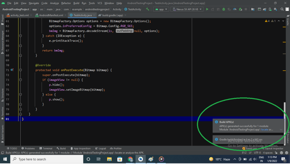
Task: Collapse the if block fold marker at line 73
Action: 20,80
